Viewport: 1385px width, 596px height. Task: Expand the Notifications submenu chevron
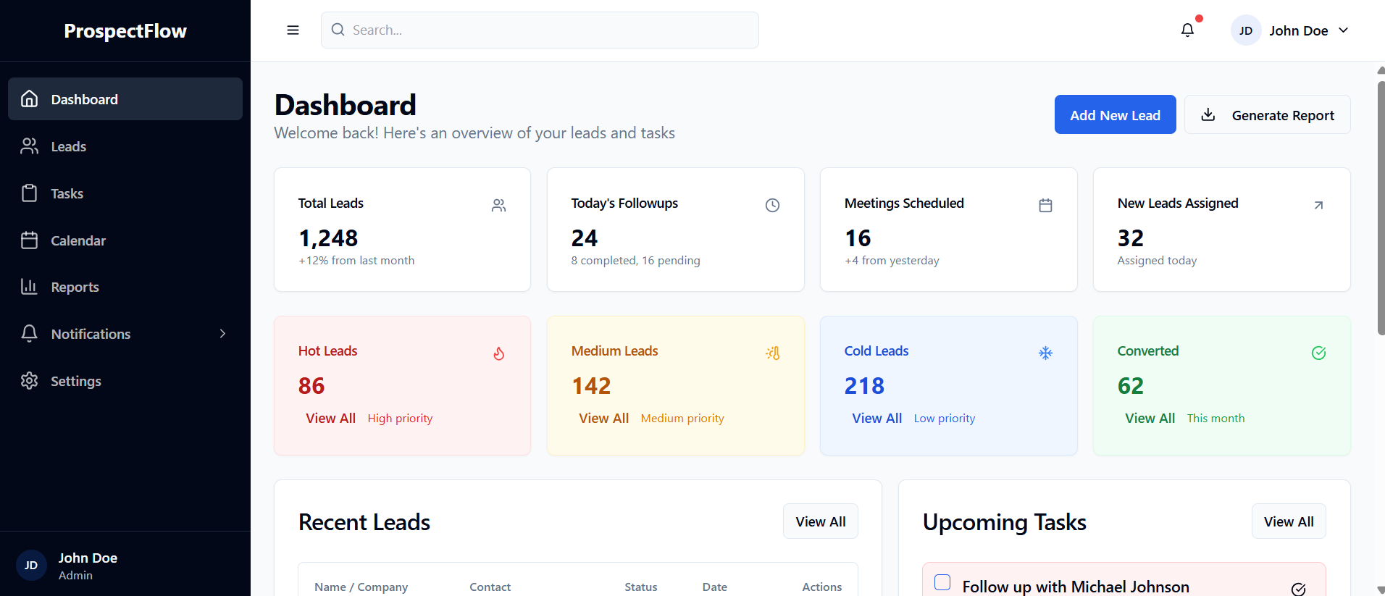222,334
